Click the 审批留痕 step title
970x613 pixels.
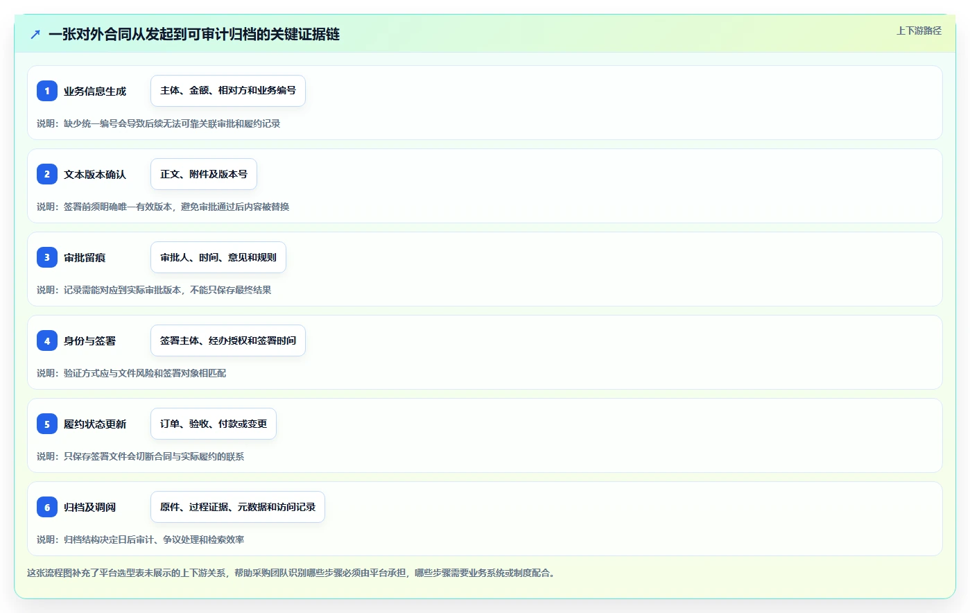pyautogui.click(x=85, y=257)
